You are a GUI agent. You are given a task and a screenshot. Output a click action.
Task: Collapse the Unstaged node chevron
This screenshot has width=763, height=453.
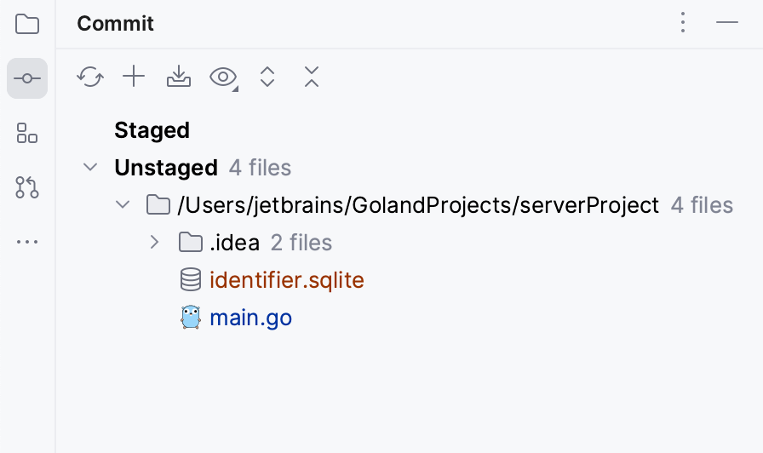(x=90, y=167)
